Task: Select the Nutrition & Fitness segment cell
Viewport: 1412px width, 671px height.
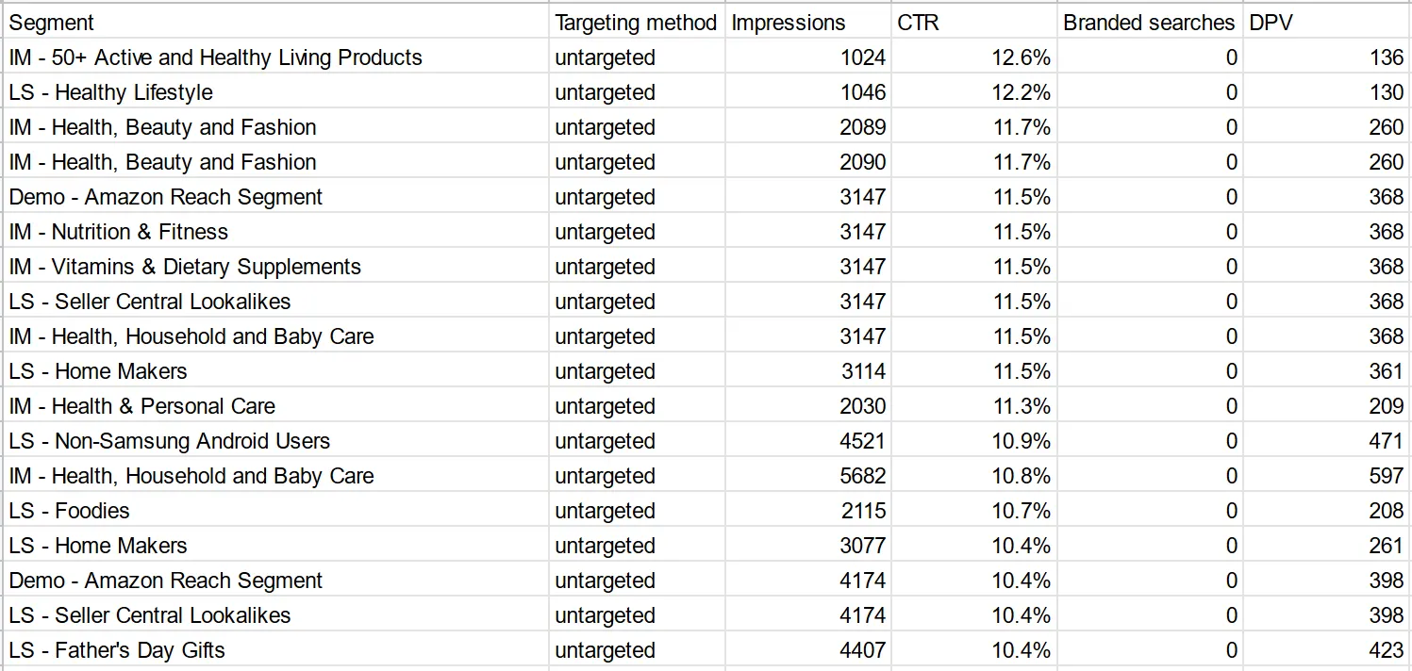Action: coord(275,232)
